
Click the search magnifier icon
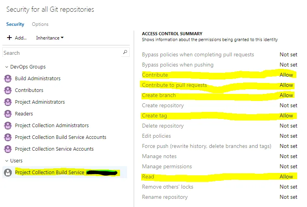(125, 52)
